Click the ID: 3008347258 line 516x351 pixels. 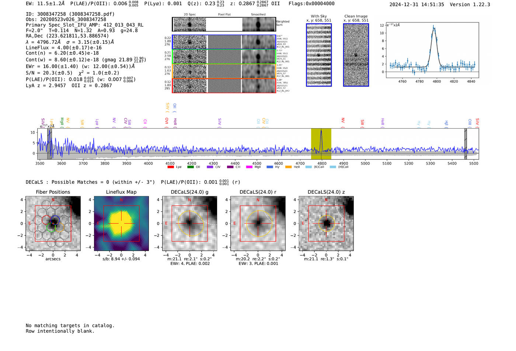pos(70,14)
